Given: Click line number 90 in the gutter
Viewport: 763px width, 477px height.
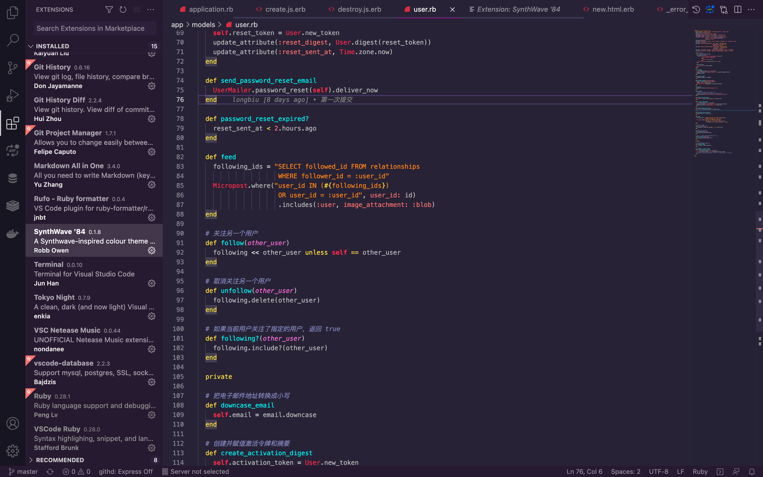Looking at the screenshot, I should 180,233.
